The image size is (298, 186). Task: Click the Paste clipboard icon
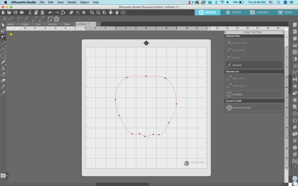(42, 12)
